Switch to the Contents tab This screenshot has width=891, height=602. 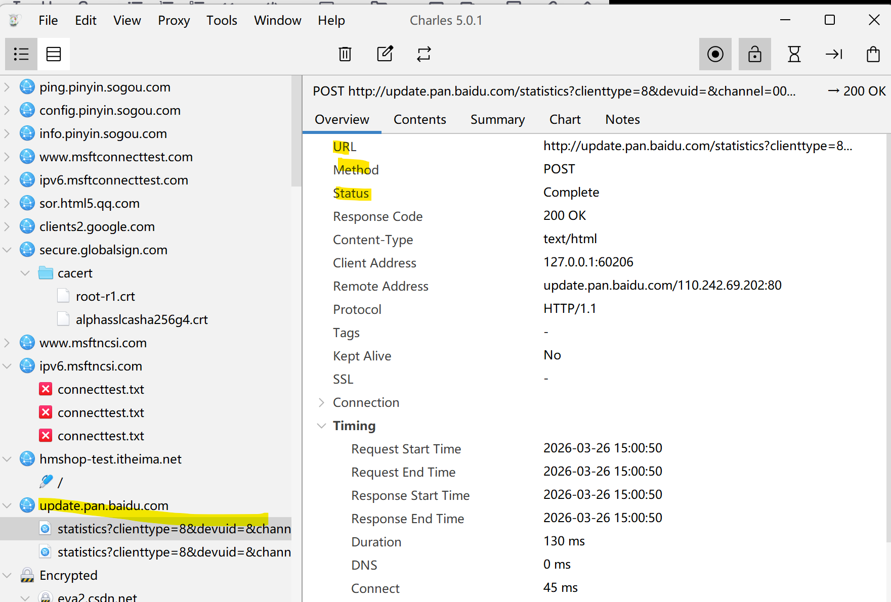pos(420,119)
